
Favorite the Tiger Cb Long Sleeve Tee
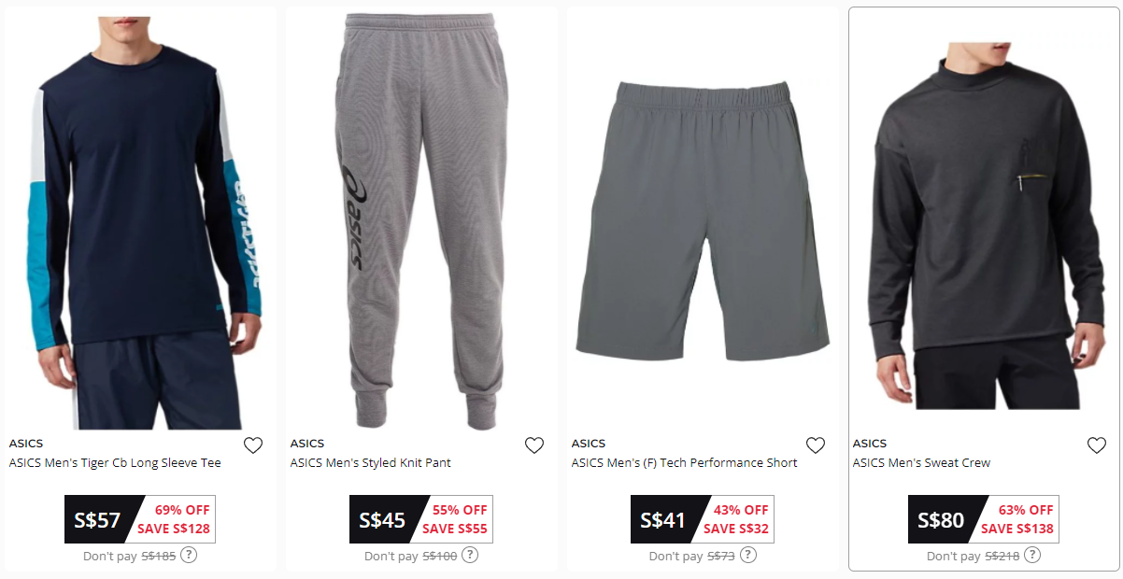252,445
